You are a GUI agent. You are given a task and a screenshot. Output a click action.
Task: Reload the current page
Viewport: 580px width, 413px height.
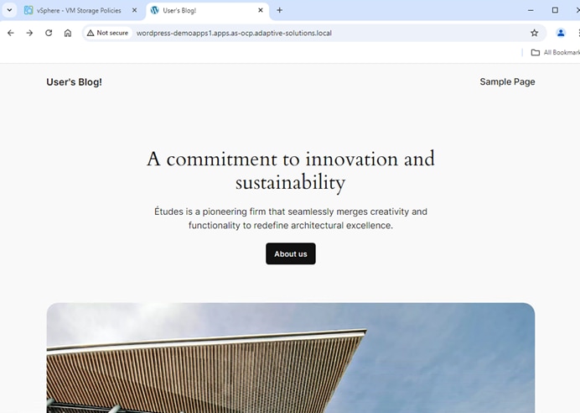49,33
